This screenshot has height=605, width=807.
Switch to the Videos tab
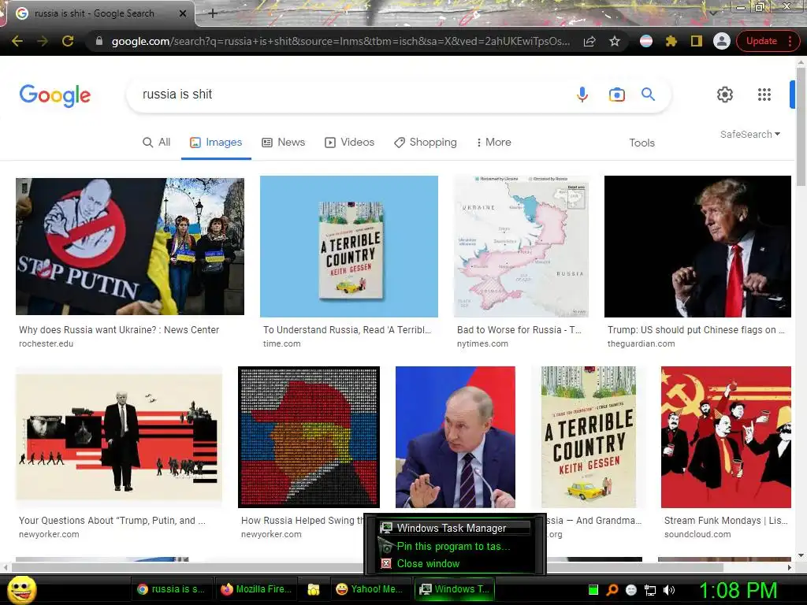[x=349, y=142]
